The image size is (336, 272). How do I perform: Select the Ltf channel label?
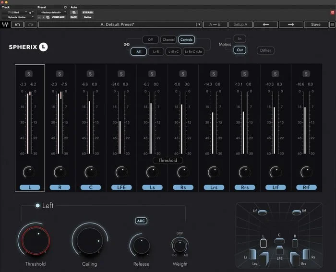pyautogui.click(x=276, y=188)
